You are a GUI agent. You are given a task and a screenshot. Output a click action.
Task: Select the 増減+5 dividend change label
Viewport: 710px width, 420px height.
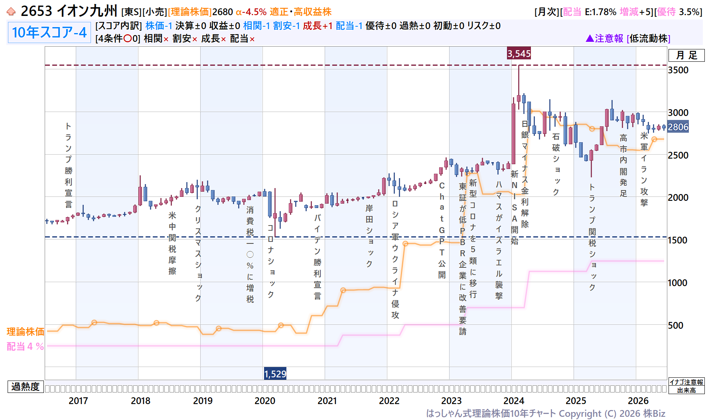tap(635, 12)
